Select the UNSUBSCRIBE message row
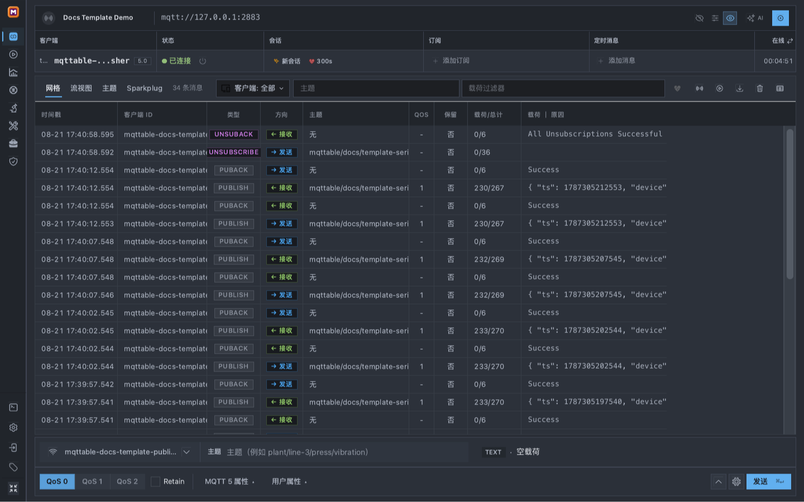Viewport: 804px width, 502px height. point(410,152)
